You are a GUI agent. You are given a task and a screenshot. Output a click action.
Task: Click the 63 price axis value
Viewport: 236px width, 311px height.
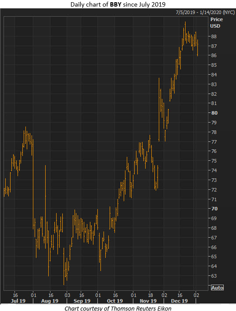pyautogui.click(x=214, y=276)
